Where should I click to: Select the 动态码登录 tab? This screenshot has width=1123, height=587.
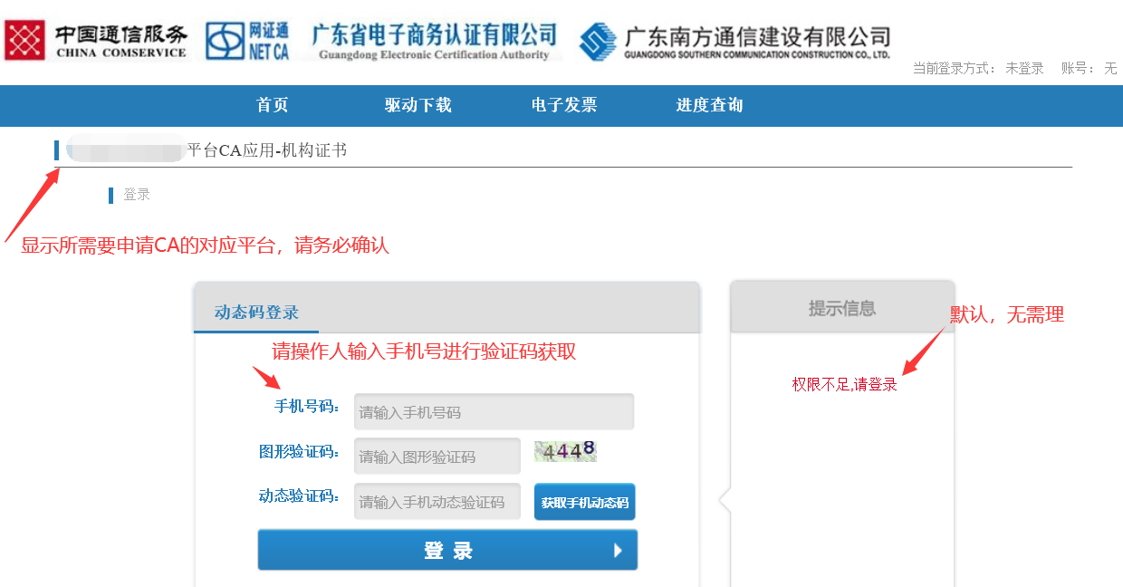[256, 313]
